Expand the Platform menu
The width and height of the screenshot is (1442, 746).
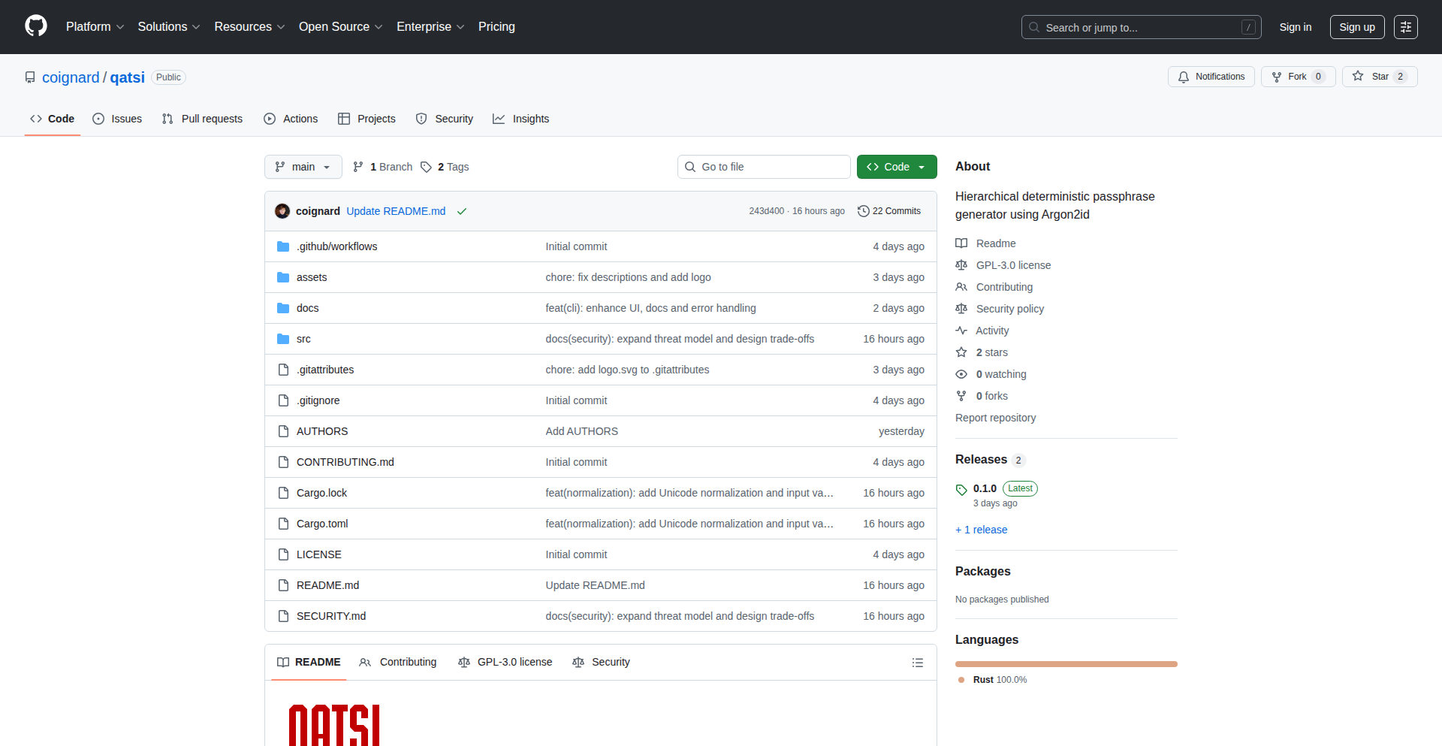[95, 27]
